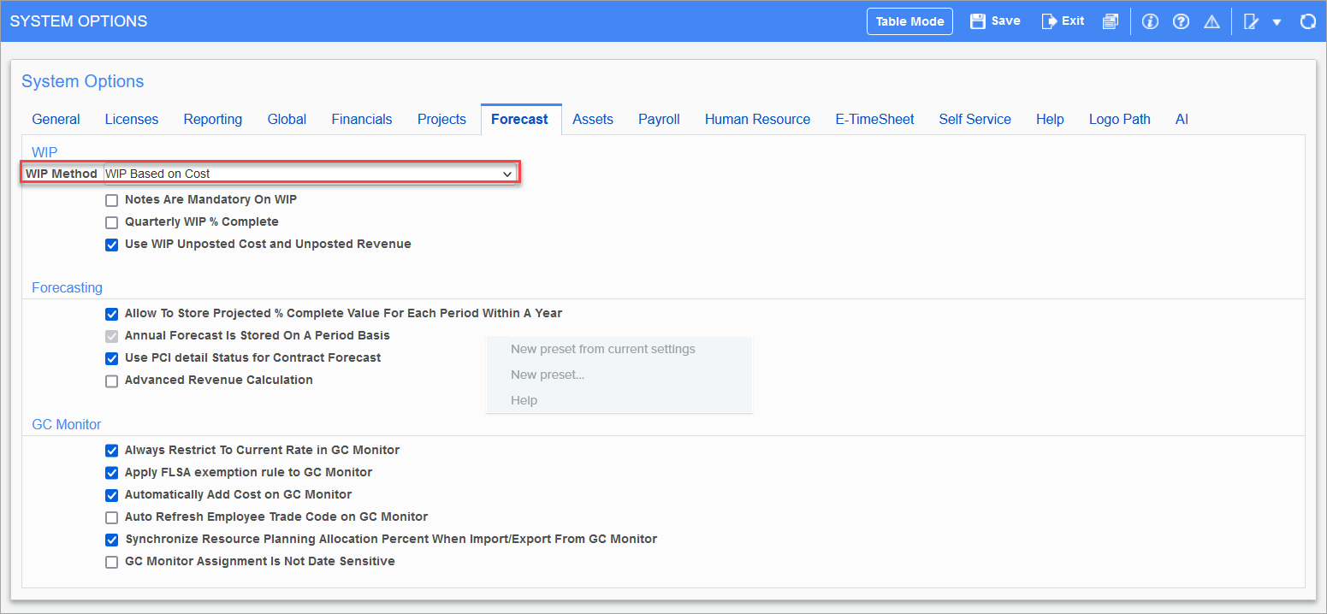Image resolution: width=1327 pixels, height=614 pixels.
Task: Switch to the Projects tab
Action: click(441, 120)
